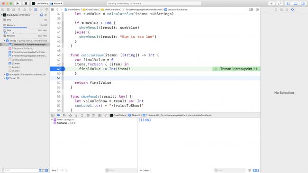Click calculateSum(items:) in jump bar
This screenshot has height=173, width=308.
pyautogui.click(x=176, y=9)
